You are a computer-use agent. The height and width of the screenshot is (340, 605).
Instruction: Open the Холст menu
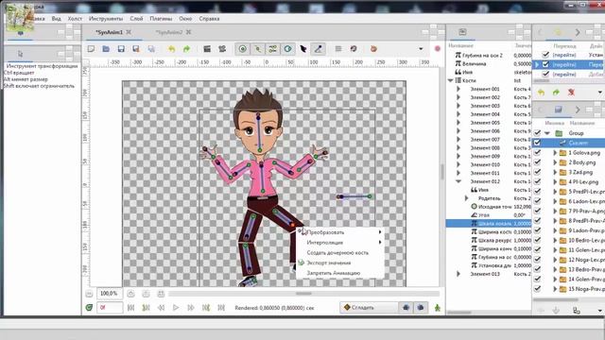coord(75,19)
